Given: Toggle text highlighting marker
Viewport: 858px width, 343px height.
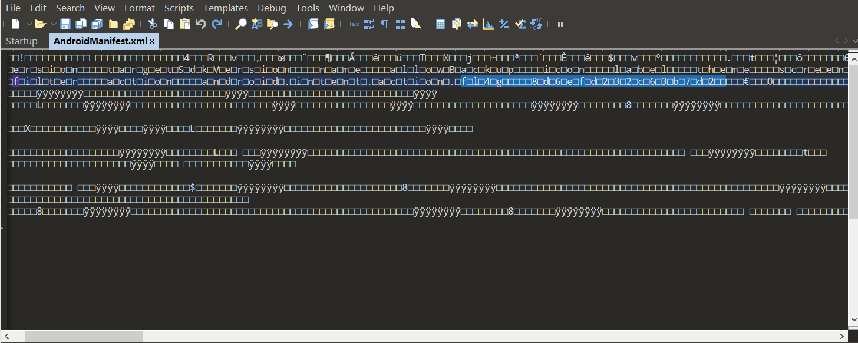Looking at the screenshot, I should pyautogui.click(x=416, y=24).
